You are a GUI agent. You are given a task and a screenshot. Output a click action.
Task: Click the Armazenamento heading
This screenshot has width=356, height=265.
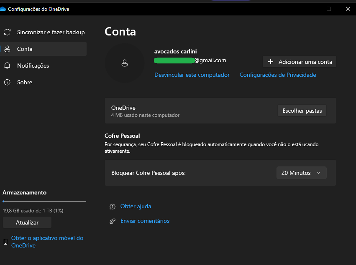25,192
